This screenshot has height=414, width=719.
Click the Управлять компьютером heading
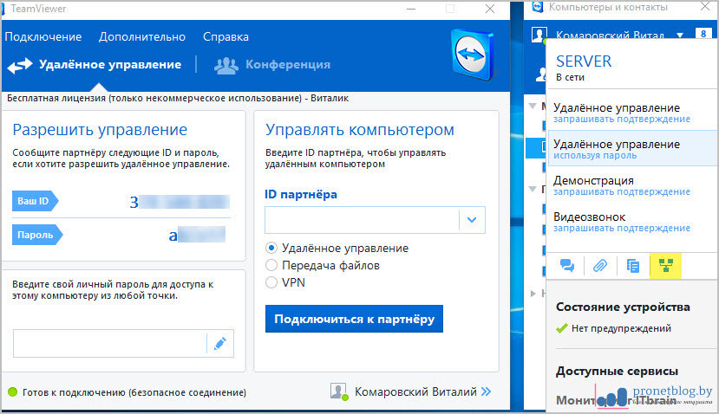tap(359, 130)
